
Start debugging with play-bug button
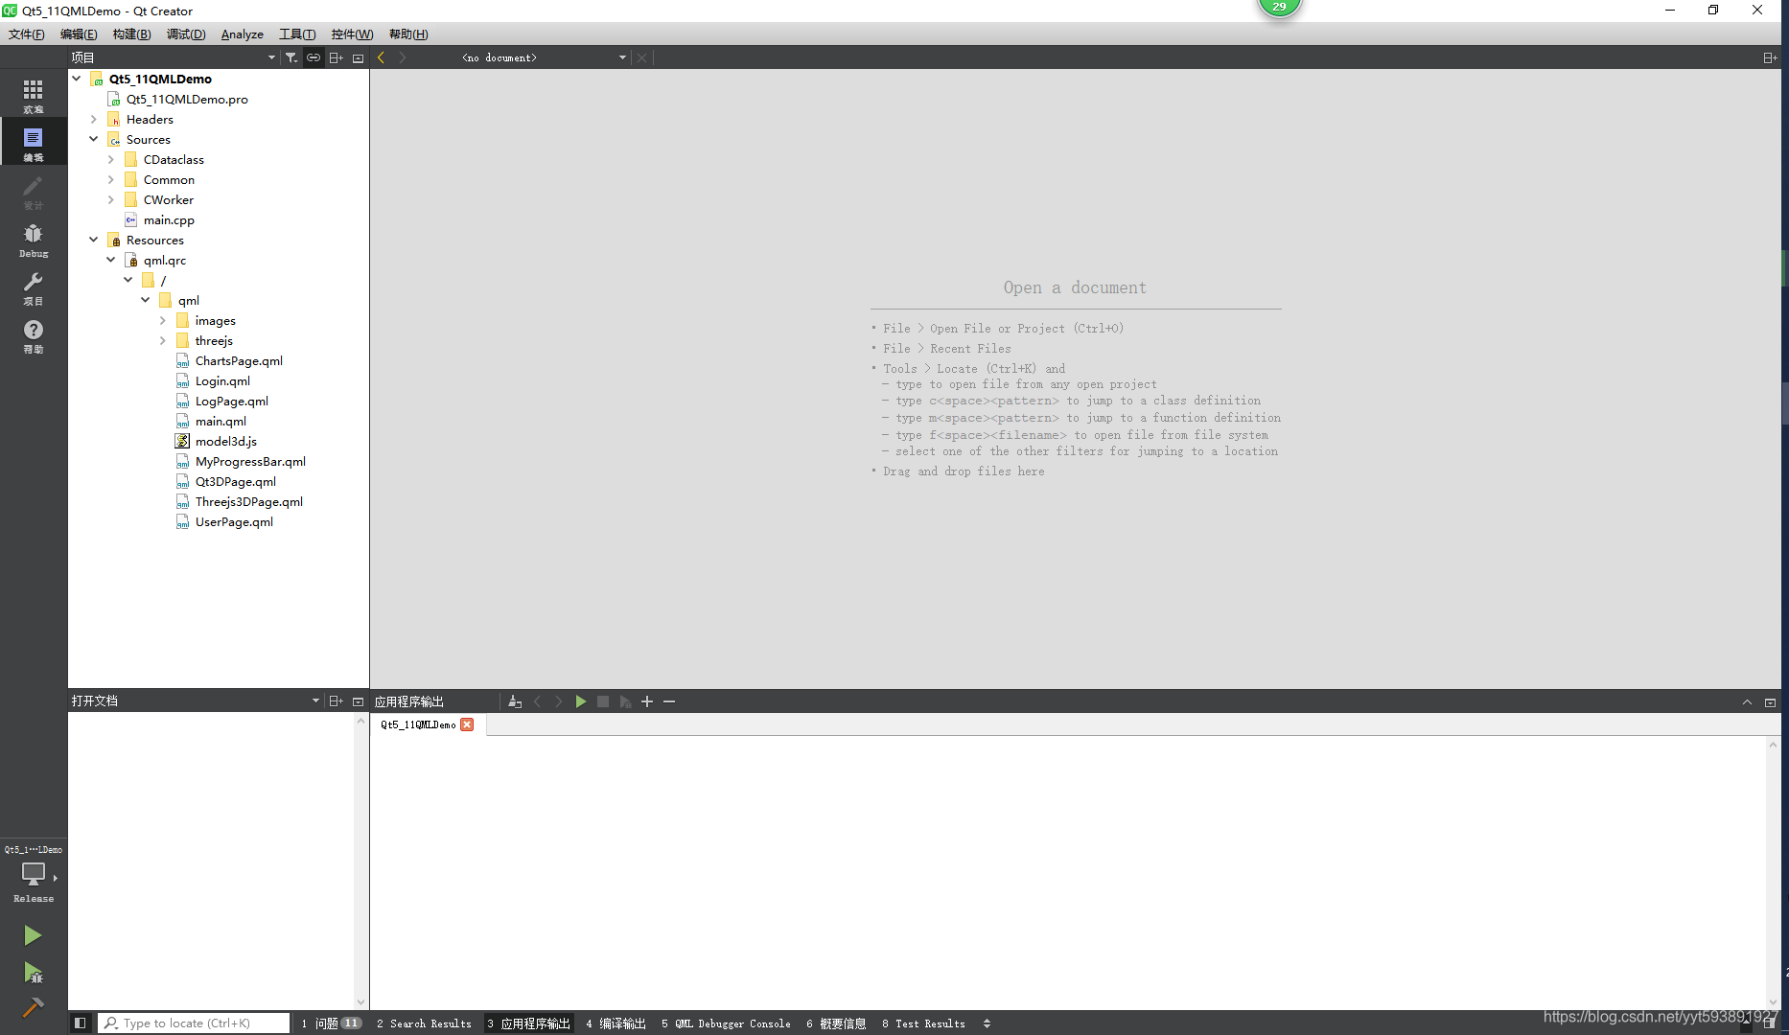coord(33,973)
